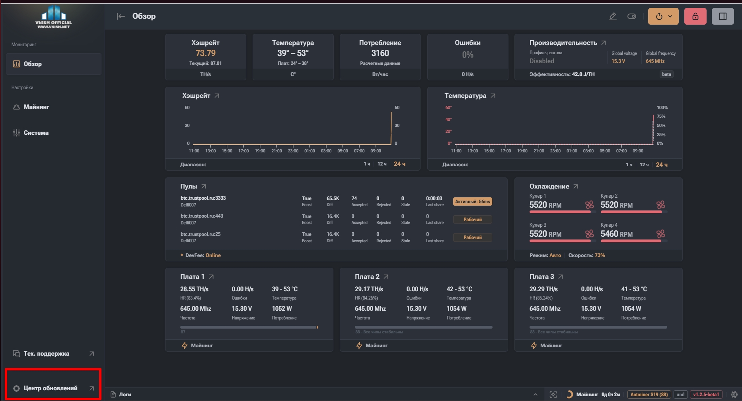Open Центр обновлений link

click(54, 388)
